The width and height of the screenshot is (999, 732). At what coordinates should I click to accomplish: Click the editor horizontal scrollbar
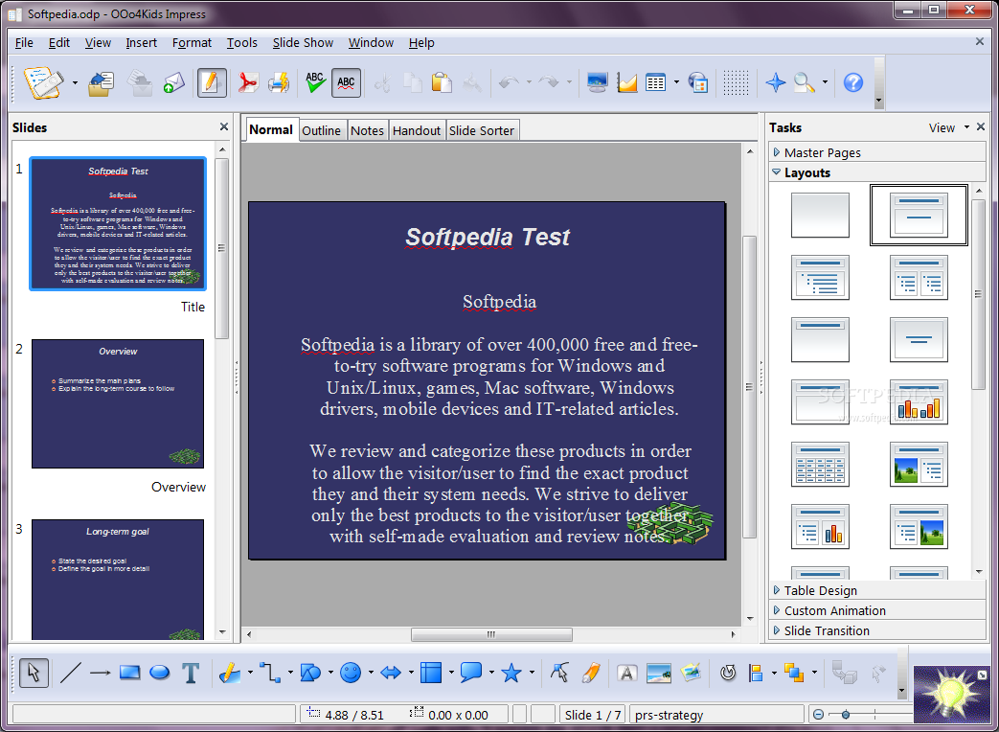490,634
